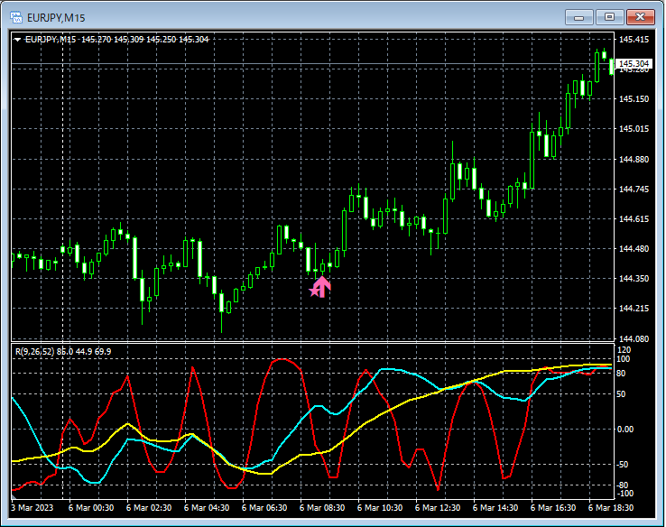The image size is (666, 527).
Task: Click the 145.015 price scale value
Action: click(634, 129)
